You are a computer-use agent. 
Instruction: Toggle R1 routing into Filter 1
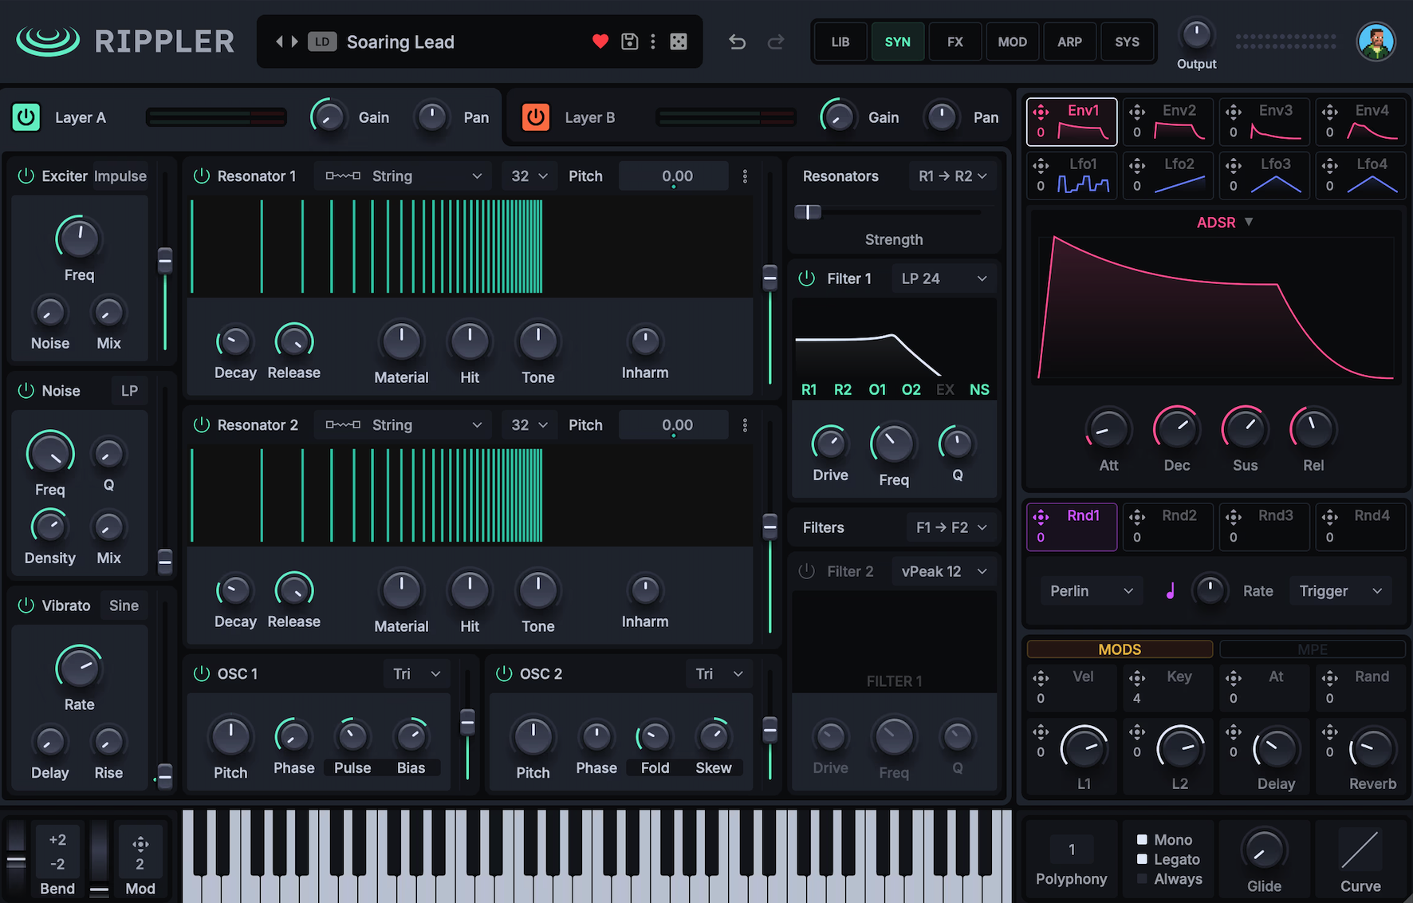click(x=809, y=389)
